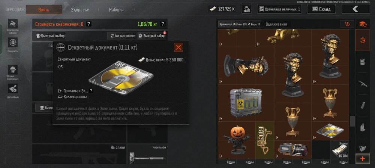This screenshot has height=168, width=375.
Task: Click question mark next to weight 1,06/70 кг
Action: click(163, 24)
